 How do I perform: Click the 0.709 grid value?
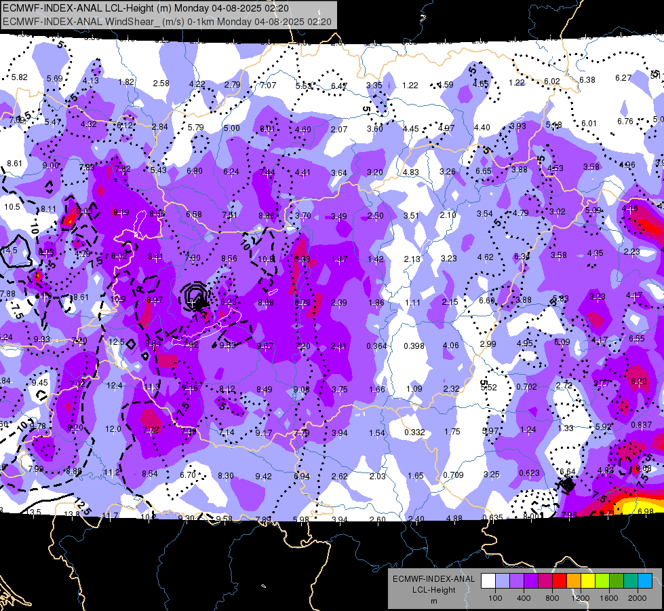453,475
